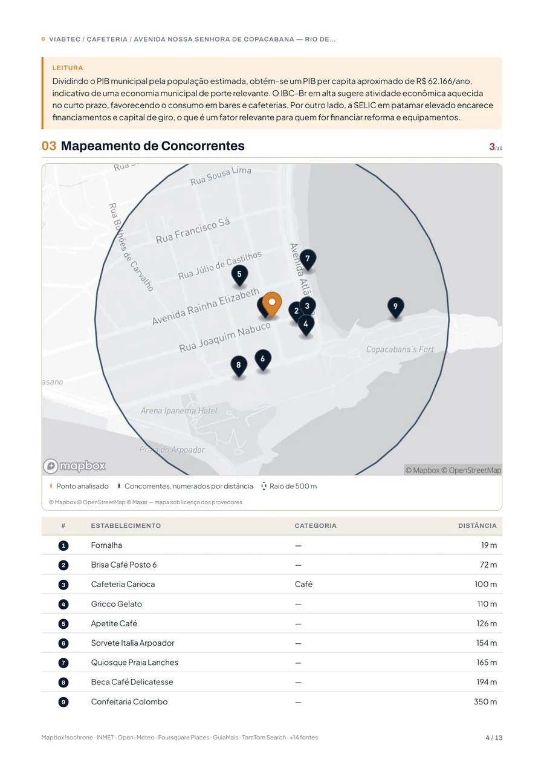Select competitor marker 6 on map
Screen dimensions: 544x769
tap(262, 360)
